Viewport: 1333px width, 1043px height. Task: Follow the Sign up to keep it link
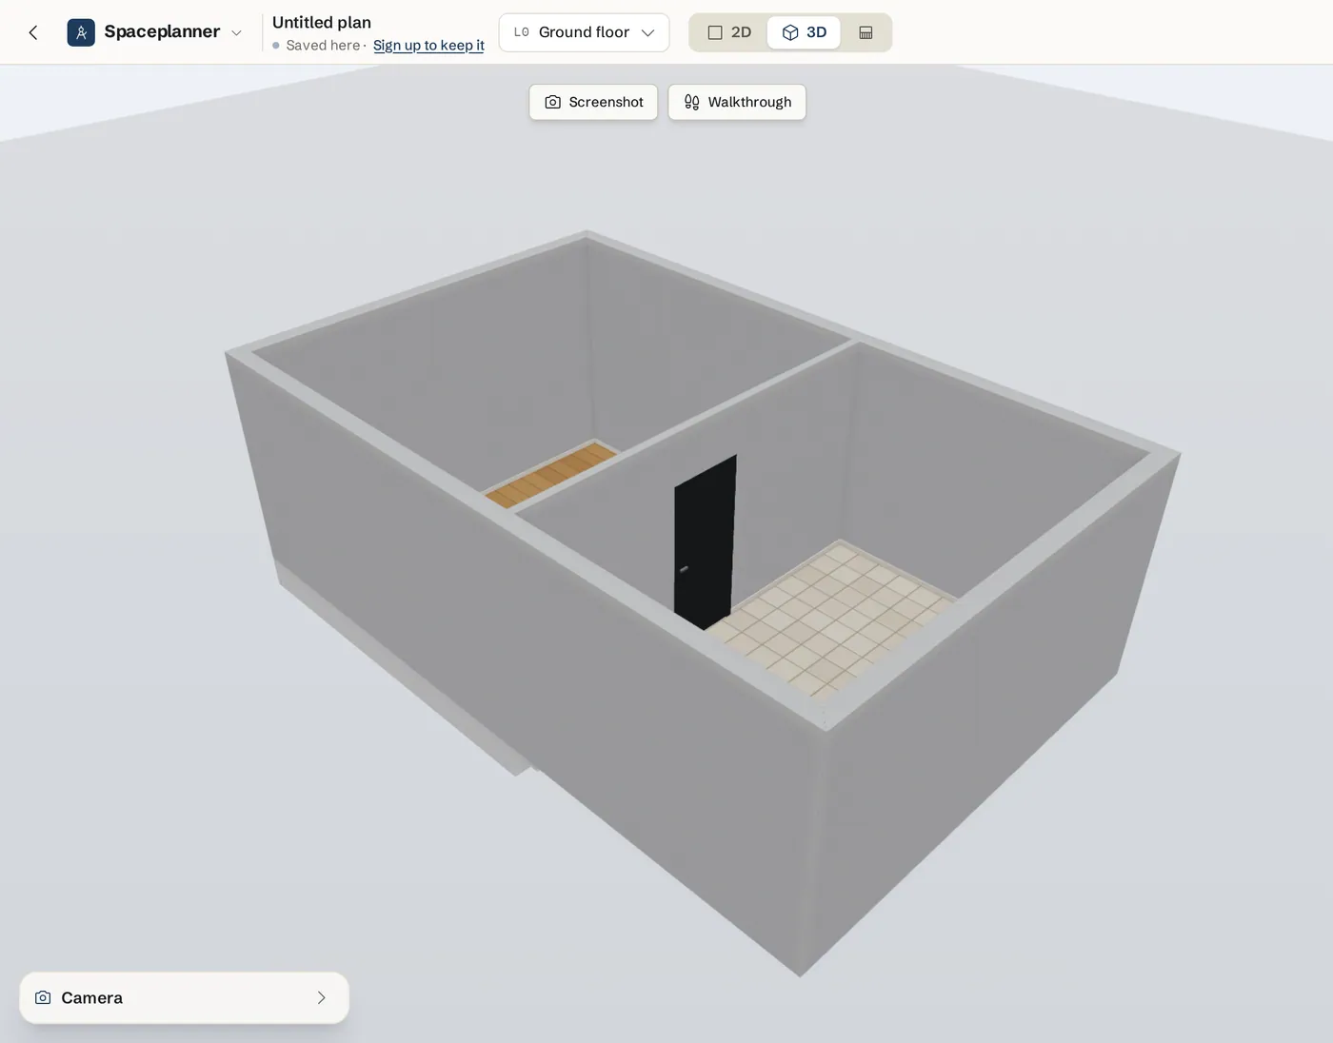(x=428, y=45)
